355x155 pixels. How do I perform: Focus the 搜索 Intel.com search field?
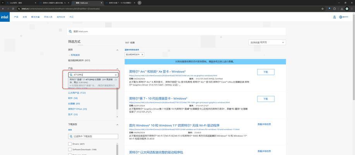click(x=177, y=31)
